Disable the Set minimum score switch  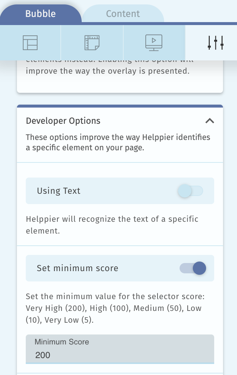[x=193, y=268]
